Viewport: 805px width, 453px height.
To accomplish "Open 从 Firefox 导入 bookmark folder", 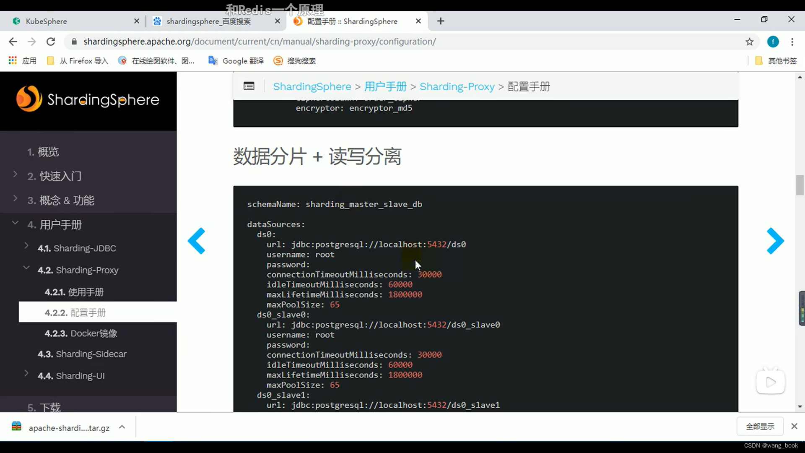I will pyautogui.click(x=78, y=61).
